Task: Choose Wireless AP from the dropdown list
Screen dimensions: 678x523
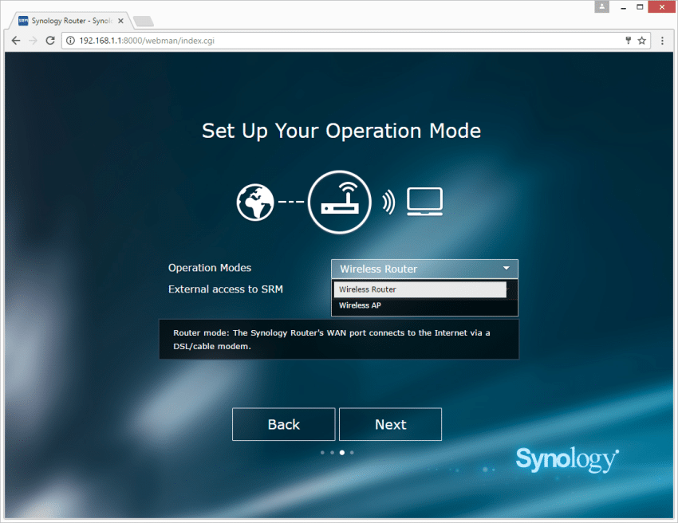Action: [x=420, y=305]
